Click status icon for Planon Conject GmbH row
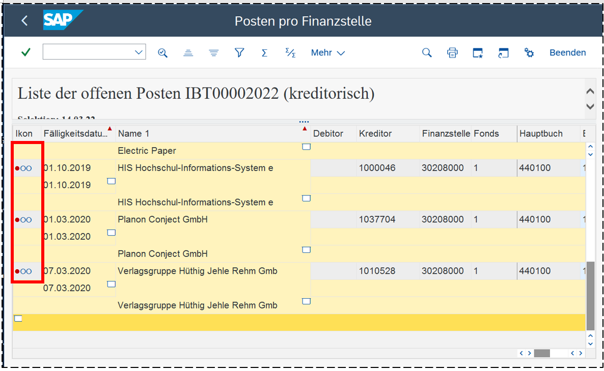This screenshot has height=371, width=604. 23,220
